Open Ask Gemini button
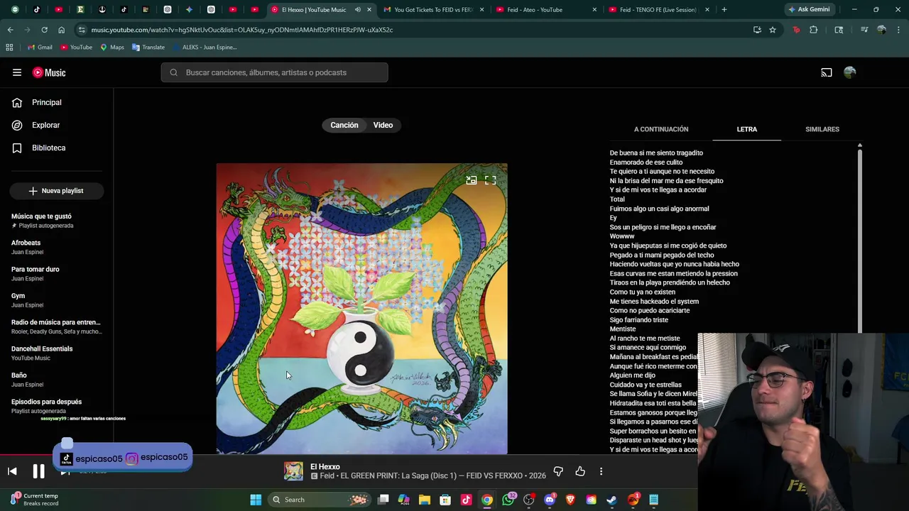Viewport: 909px width, 511px height. tap(809, 9)
